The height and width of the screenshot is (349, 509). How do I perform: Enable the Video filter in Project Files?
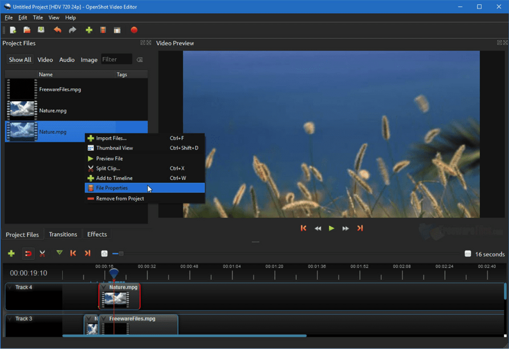point(45,60)
